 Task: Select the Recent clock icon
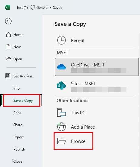(x=62, y=40)
